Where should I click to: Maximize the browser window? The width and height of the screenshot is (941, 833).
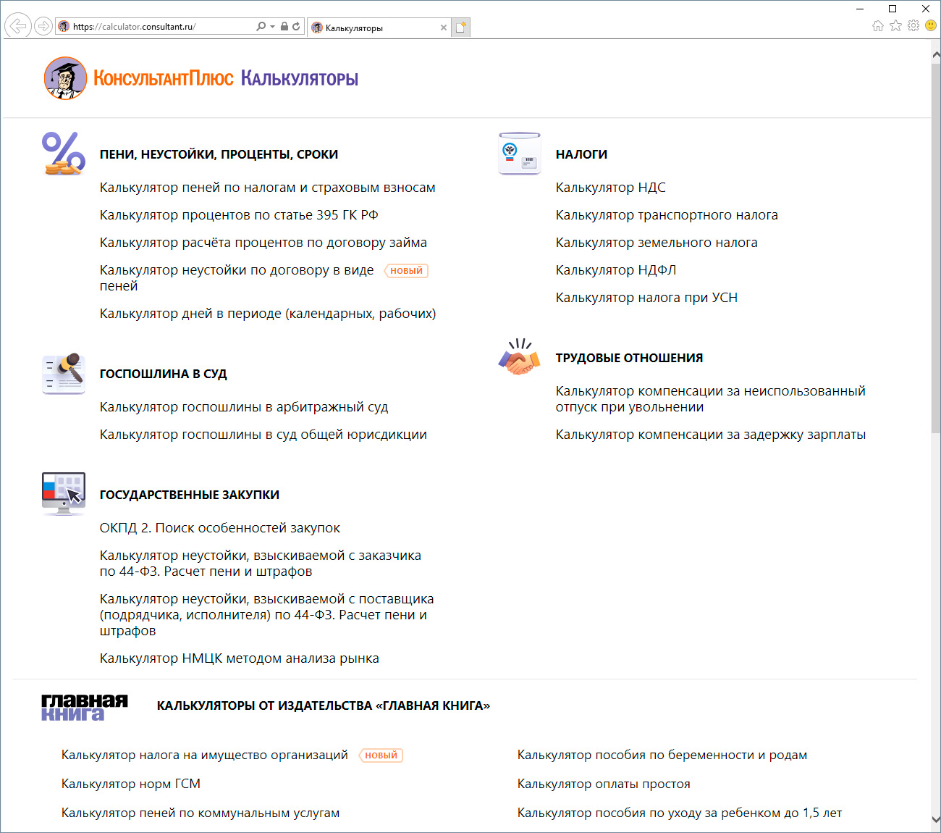click(893, 9)
